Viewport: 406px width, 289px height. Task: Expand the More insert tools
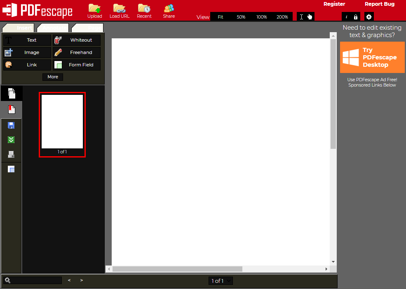coord(53,77)
